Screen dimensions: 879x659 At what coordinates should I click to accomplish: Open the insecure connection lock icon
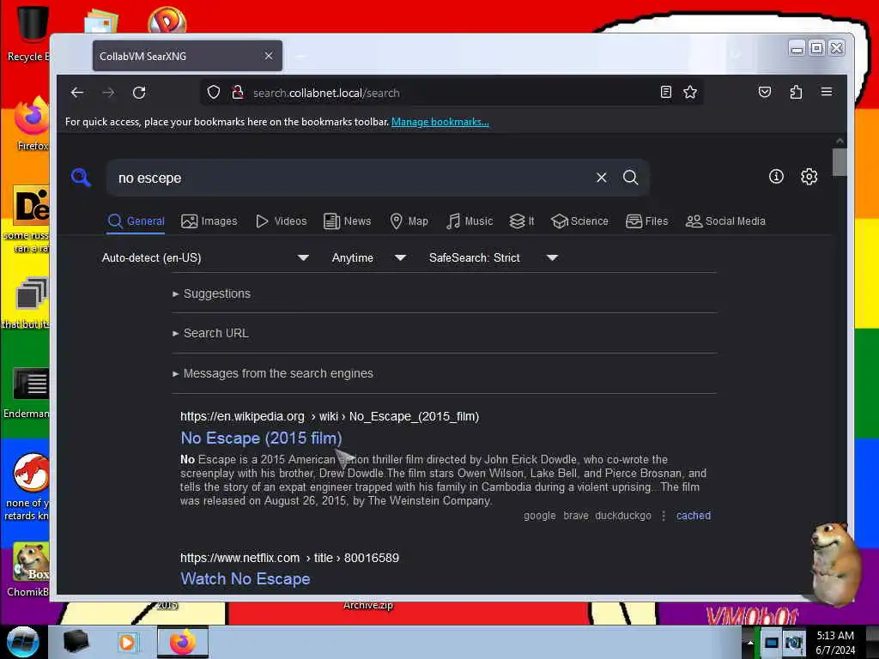(238, 93)
